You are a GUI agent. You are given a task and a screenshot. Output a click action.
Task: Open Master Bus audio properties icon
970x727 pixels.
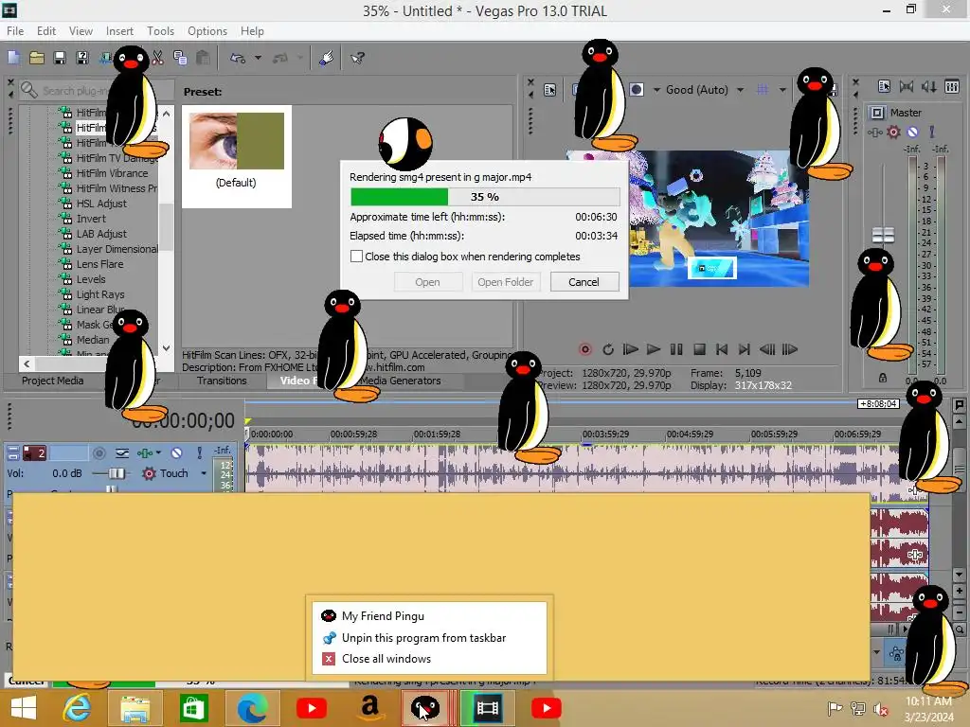tap(884, 86)
